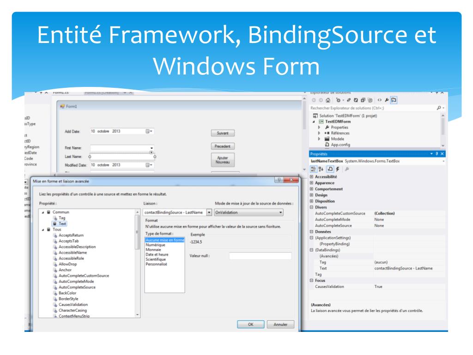Expand the Accessibilité category
The height and width of the screenshot is (355, 473).
coord(312,177)
